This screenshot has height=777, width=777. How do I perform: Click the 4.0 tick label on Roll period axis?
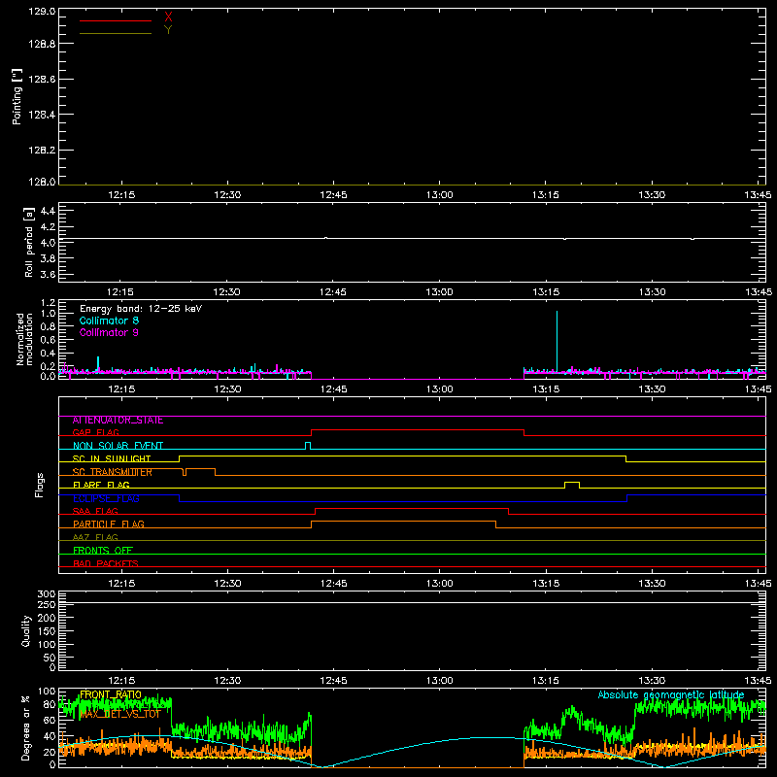point(48,242)
